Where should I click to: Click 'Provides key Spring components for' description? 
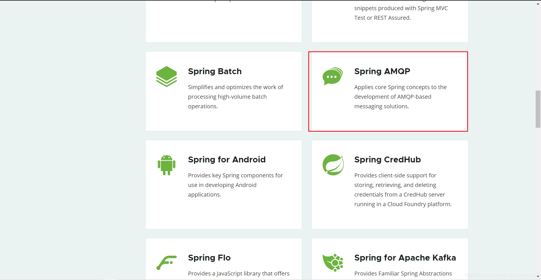tap(235, 175)
